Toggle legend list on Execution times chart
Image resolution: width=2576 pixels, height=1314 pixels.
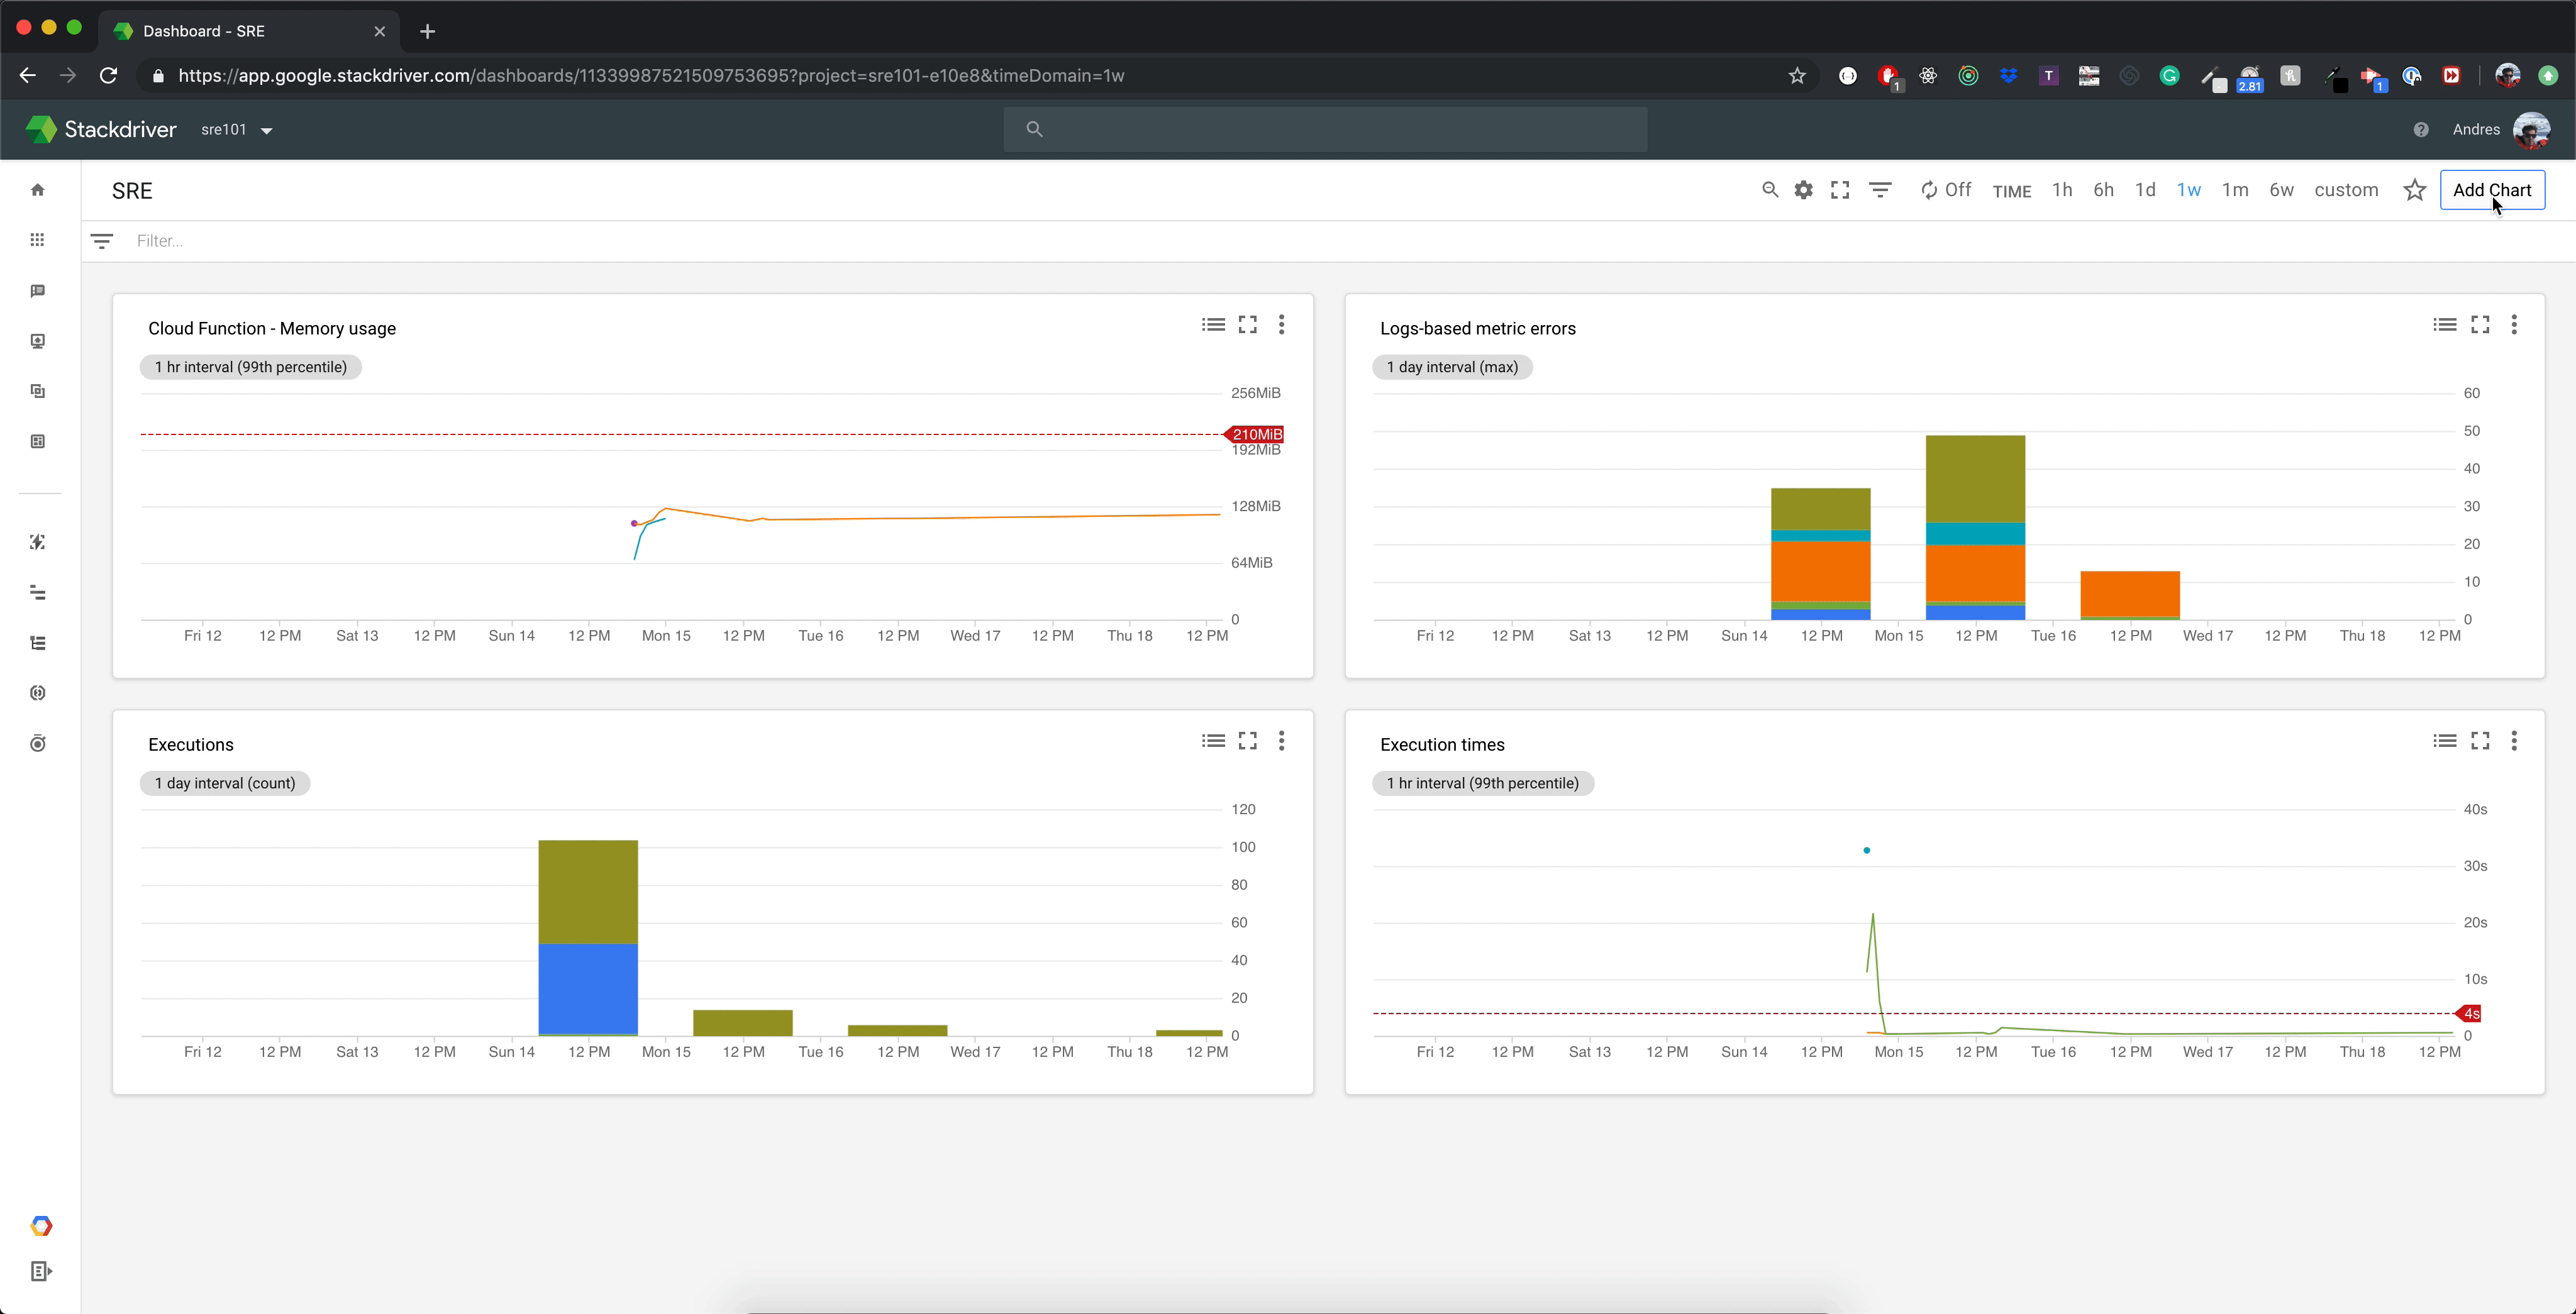tap(2445, 741)
